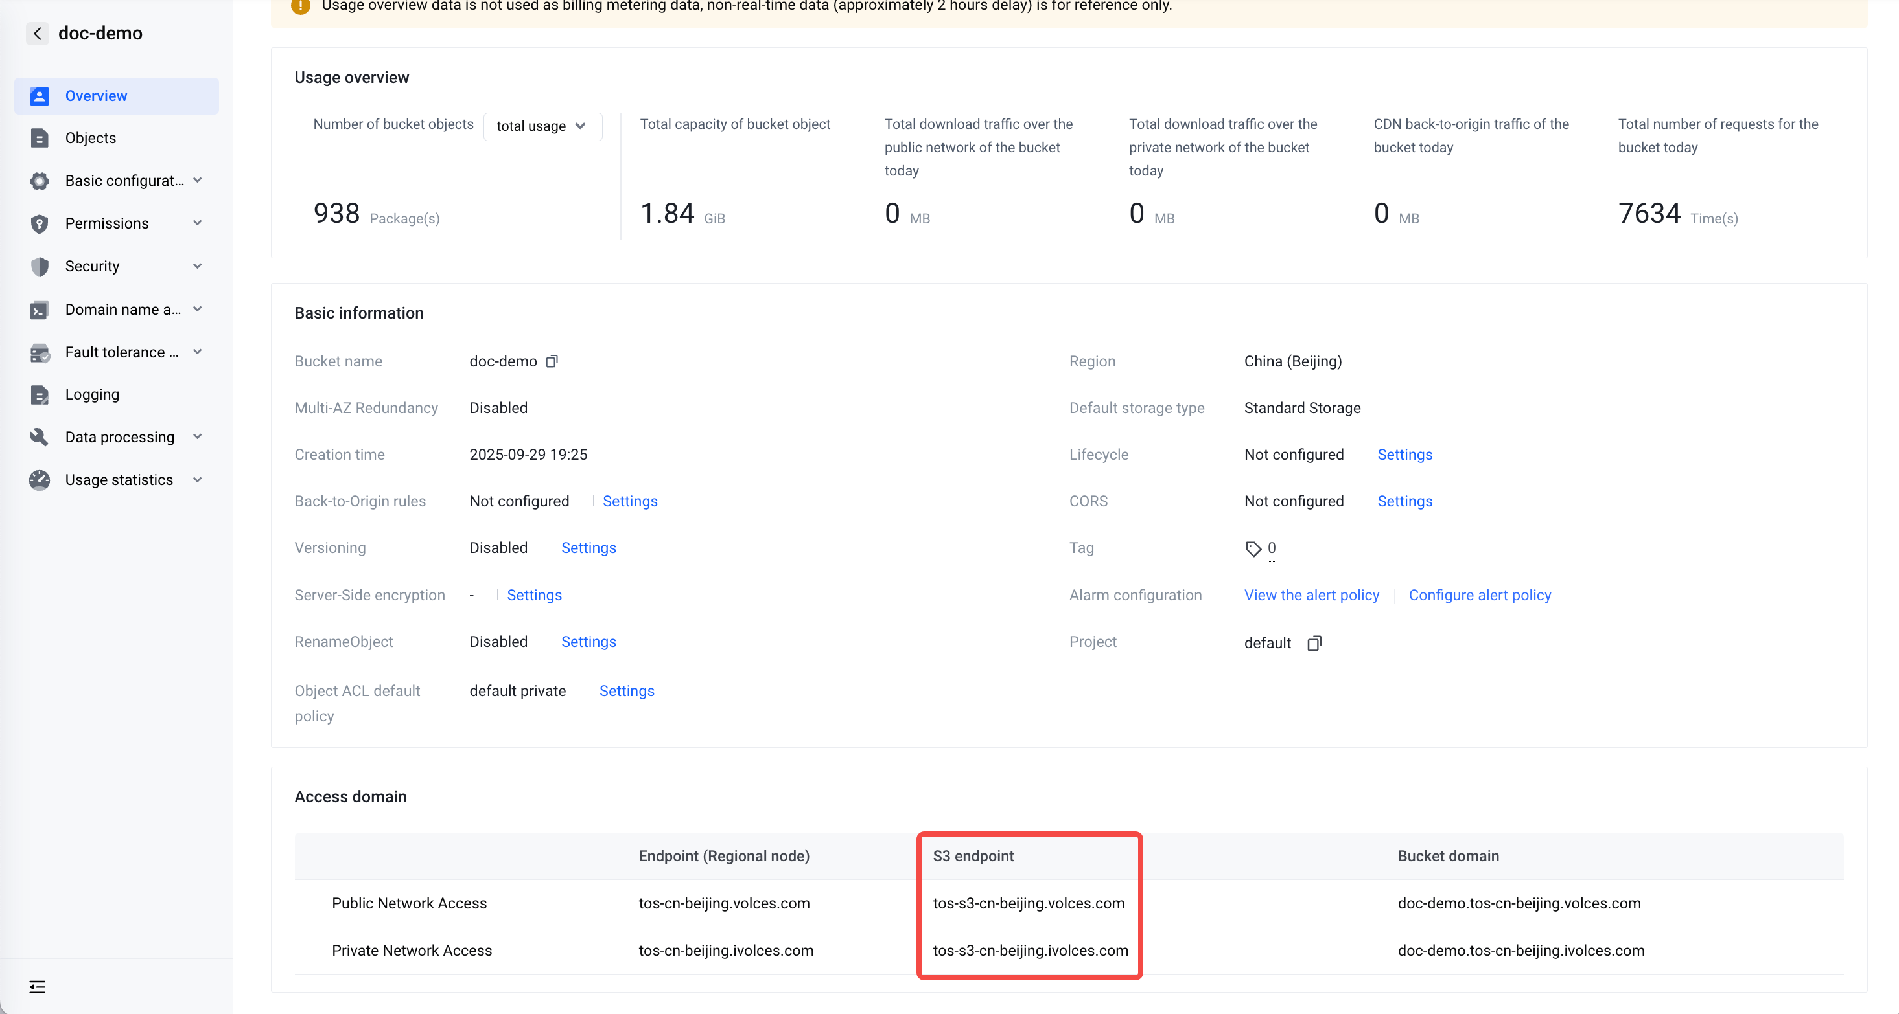Click View the alert policy link
This screenshot has width=1899, height=1014.
pyautogui.click(x=1311, y=595)
